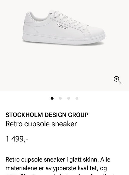Viewport: 129px width, 175px height.
Task: Click the Stockholm logo printed on the shoe
Action: point(63,26)
